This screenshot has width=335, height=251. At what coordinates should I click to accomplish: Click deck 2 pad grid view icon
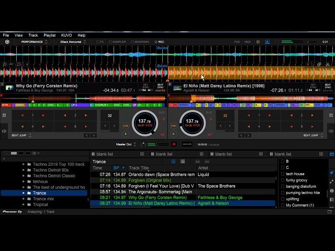click(x=331, y=115)
